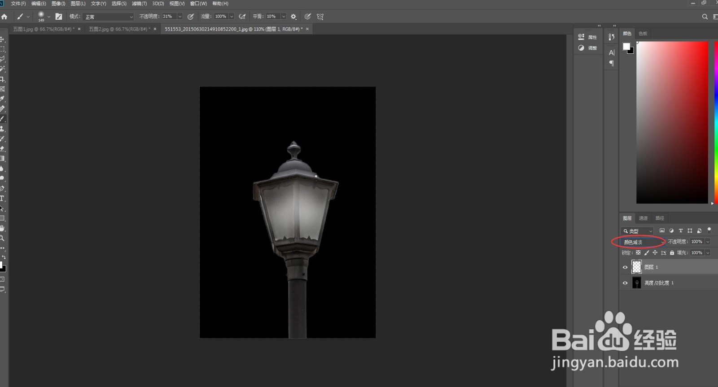Filter layers by type layer icon
The image size is (718, 387).
tap(681, 230)
